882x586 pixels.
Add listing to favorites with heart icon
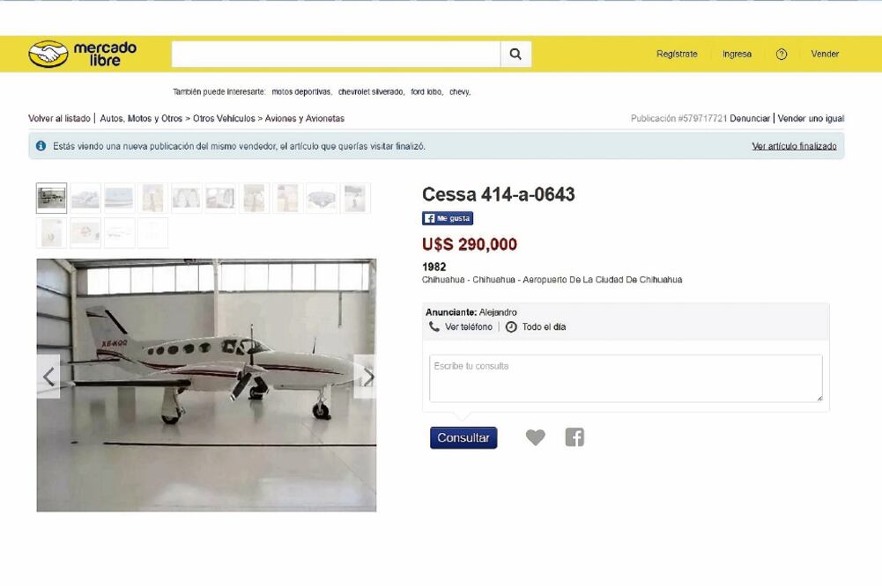coord(535,437)
